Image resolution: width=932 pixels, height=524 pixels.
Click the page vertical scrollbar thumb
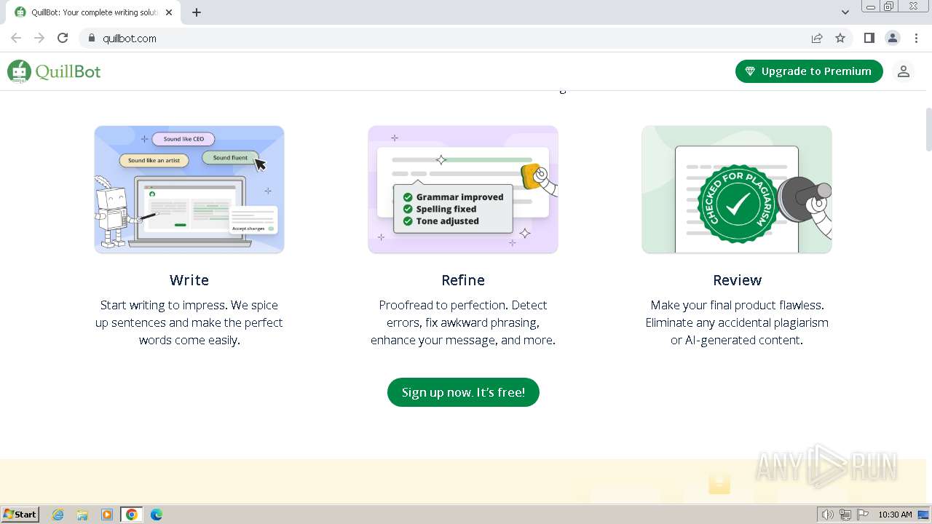coord(928,130)
